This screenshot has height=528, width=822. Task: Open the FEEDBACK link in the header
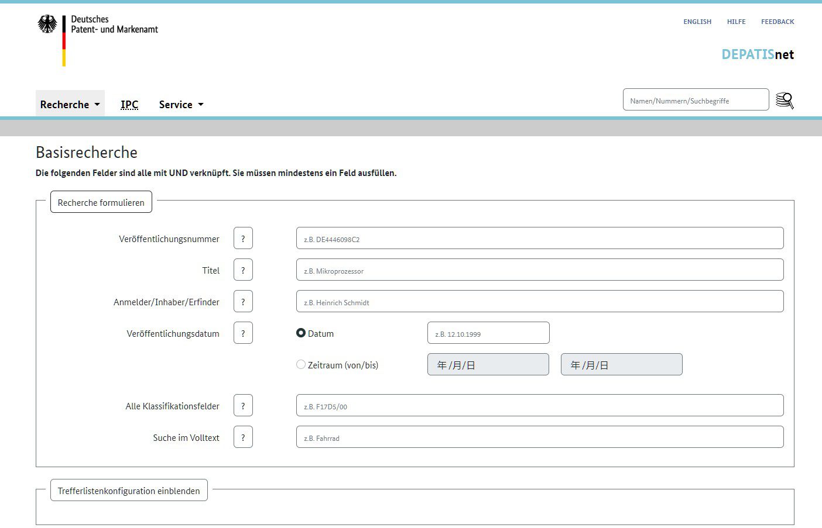(x=778, y=22)
